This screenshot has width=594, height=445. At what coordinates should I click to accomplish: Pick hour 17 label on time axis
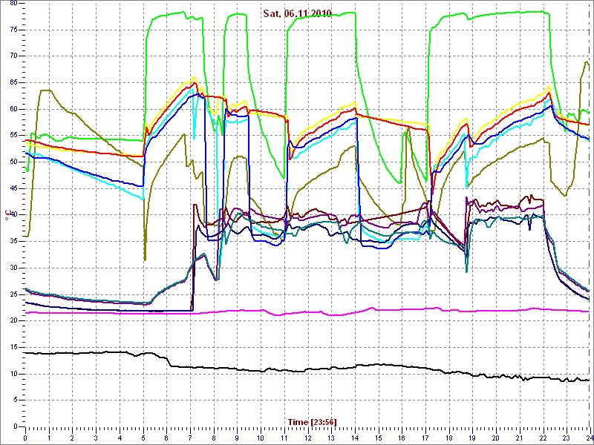point(425,437)
